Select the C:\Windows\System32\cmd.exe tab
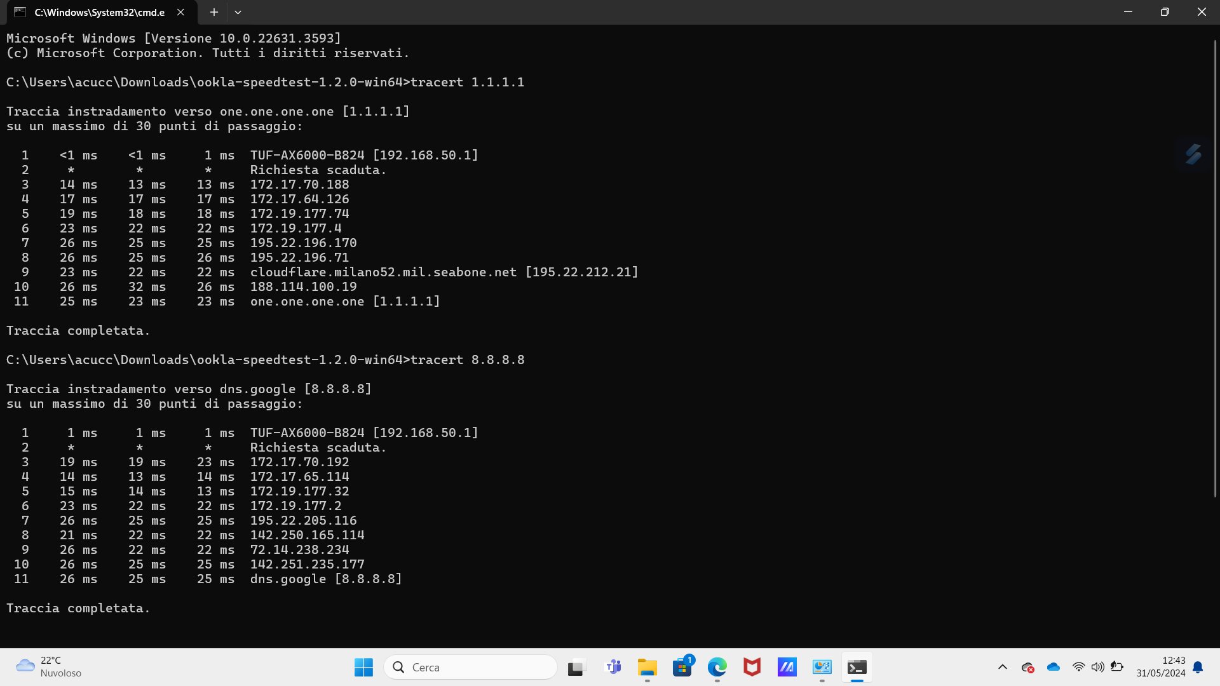The image size is (1220, 686). click(x=98, y=12)
